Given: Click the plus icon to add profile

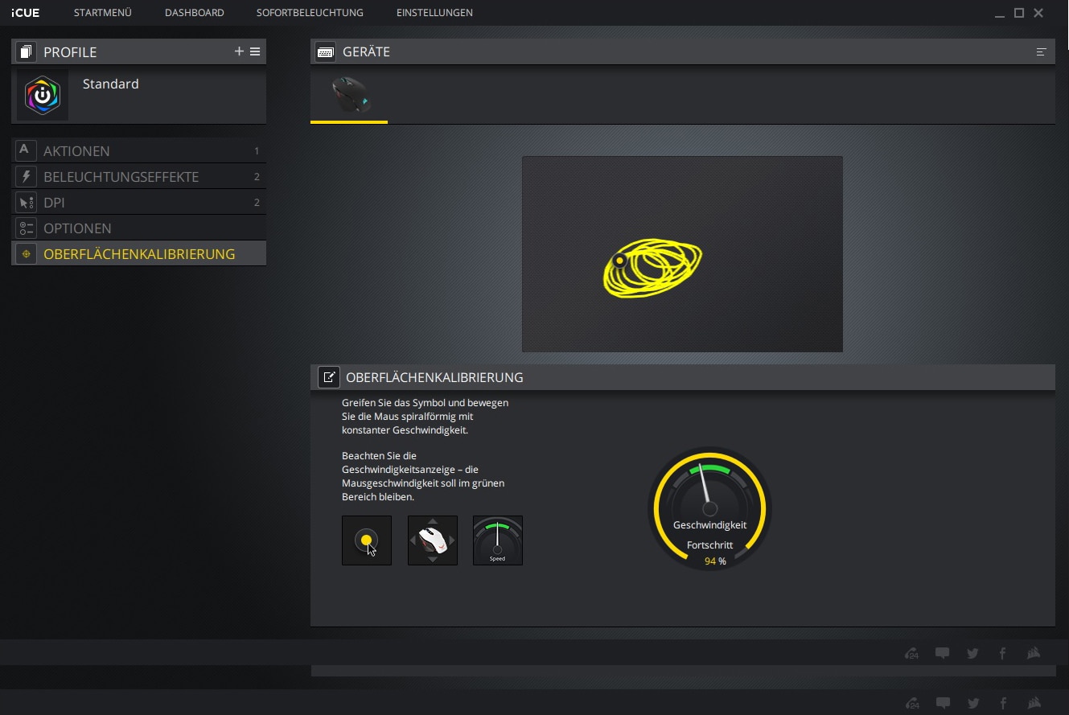Looking at the screenshot, I should pyautogui.click(x=239, y=51).
